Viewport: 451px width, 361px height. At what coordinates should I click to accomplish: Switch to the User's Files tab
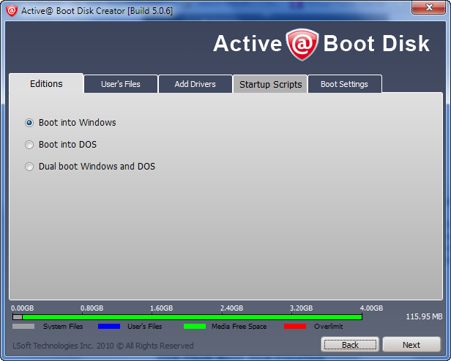pyautogui.click(x=121, y=84)
